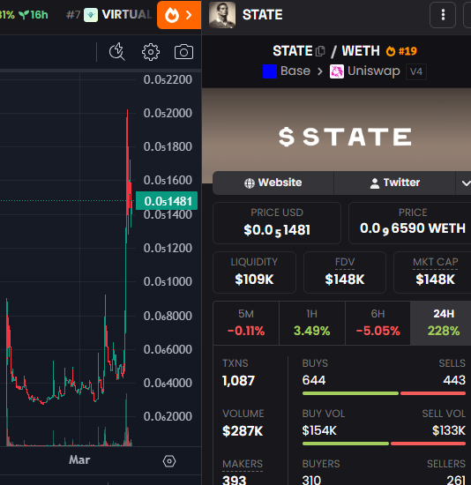471x485 pixels.
Task: Click the BUY VOL value $154K
Action: pos(319,430)
